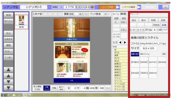This screenshot has height=98, width=171.
Task: Click the 背景色 background color button
Action: pos(156,25)
